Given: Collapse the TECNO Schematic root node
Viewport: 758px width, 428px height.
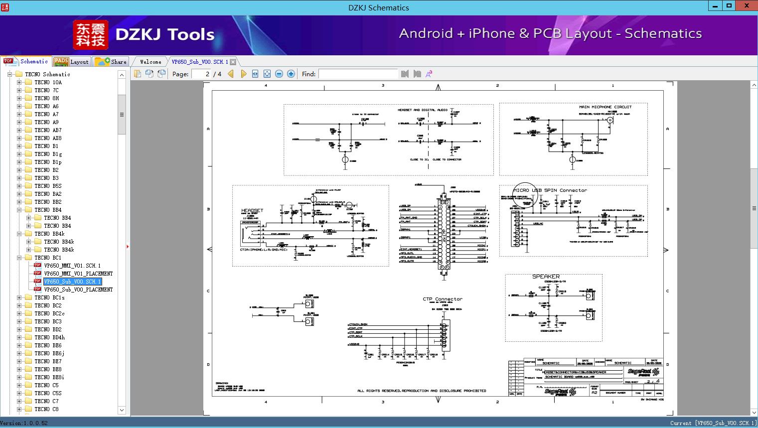Looking at the screenshot, I should click(x=9, y=74).
